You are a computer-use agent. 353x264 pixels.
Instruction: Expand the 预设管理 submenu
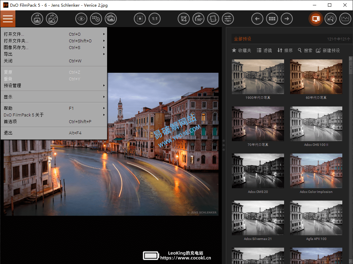pyautogui.click(x=54, y=85)
